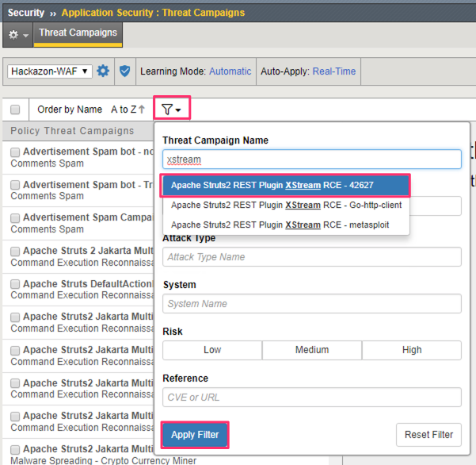Check the Advertisement Spam bot - no checkbox
Viewport: 476px width, 465px height.
tap(15, 152)
